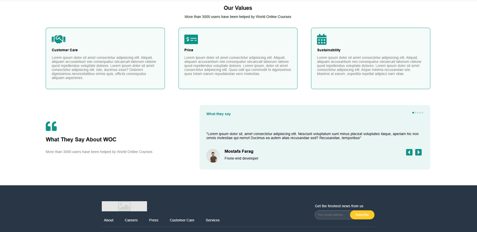Click the Customer Care card title
477x232 pixels.
coord(65,50)
